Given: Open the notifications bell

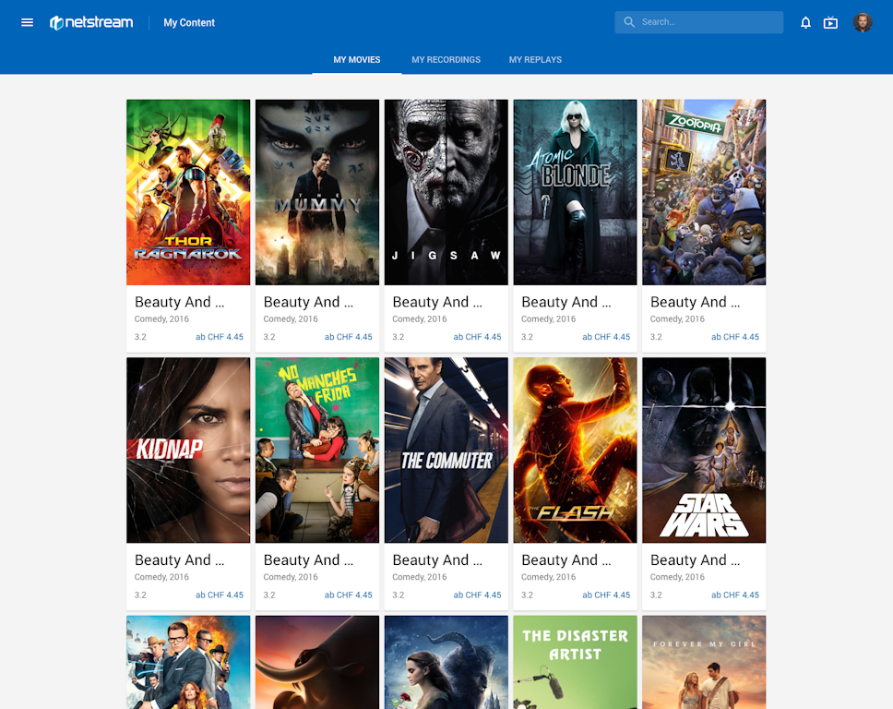Looking at the screenshot, I should click(805, 22).
